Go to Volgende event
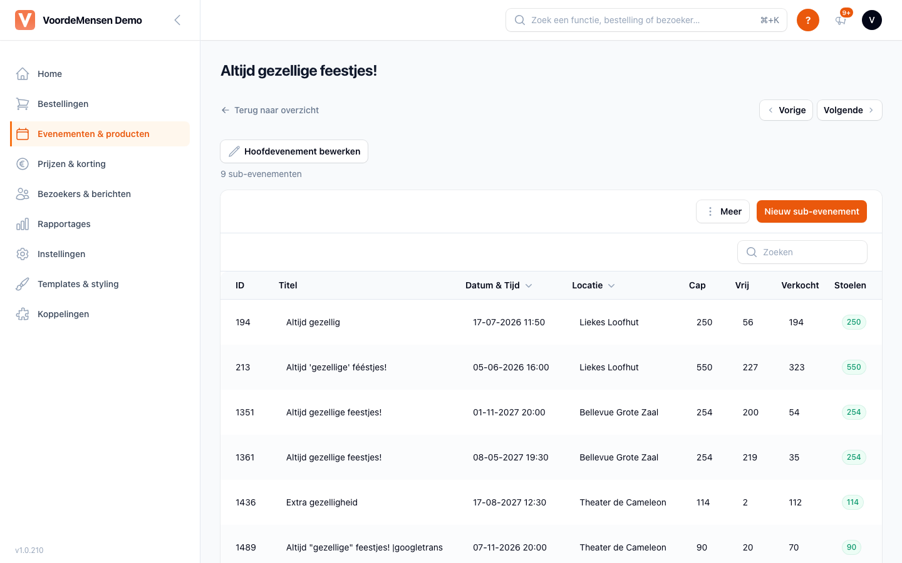Image resolution: width=902 pixels, height=563 pixels. pyautogui.click(x=849, y=110)
